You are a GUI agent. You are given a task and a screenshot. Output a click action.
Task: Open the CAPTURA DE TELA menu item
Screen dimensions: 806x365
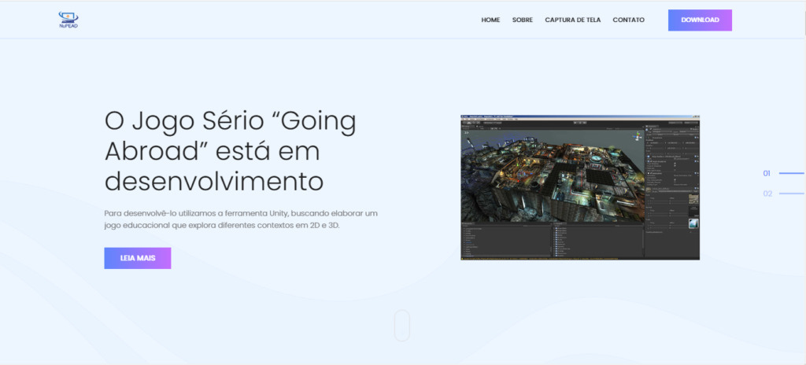click(572, 20)
